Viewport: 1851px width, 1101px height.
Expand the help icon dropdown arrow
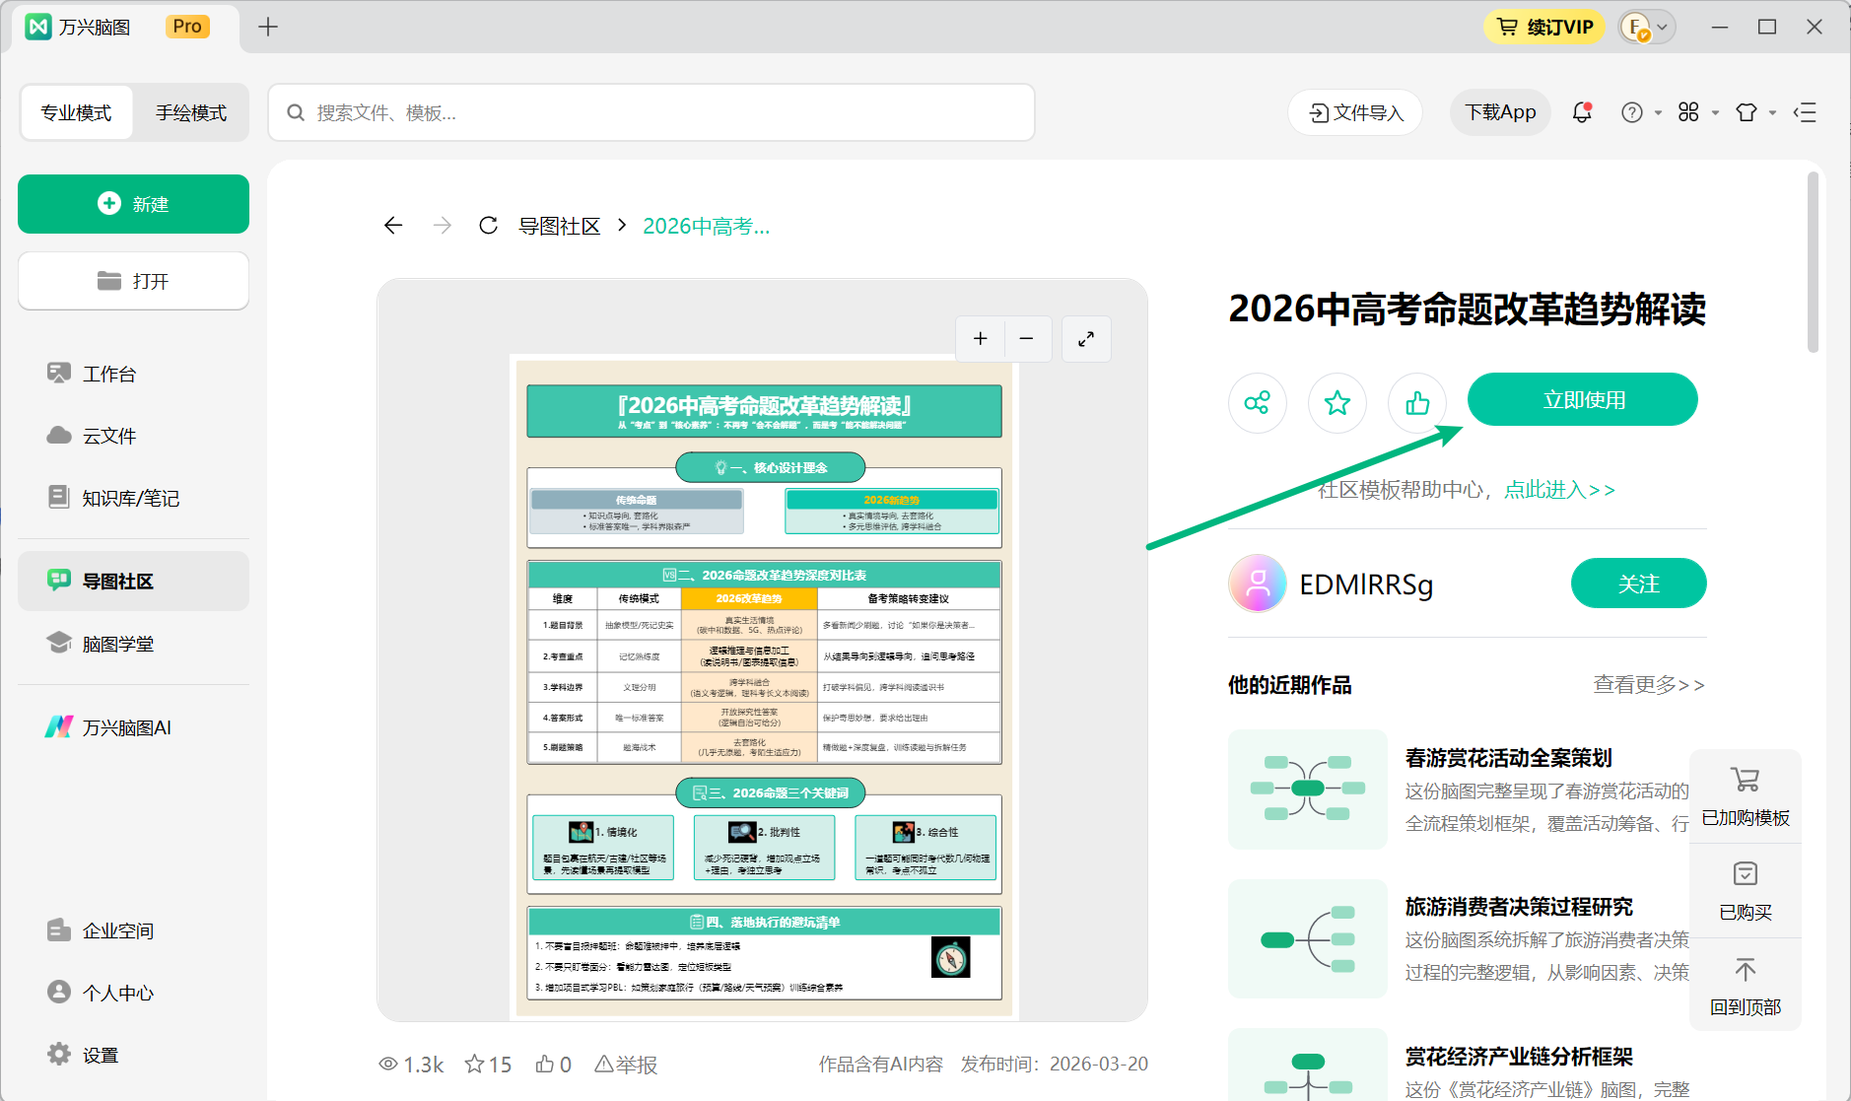[1658, 113]
